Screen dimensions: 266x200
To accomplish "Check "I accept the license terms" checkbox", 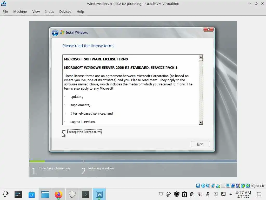I will [x=64, y=132].
